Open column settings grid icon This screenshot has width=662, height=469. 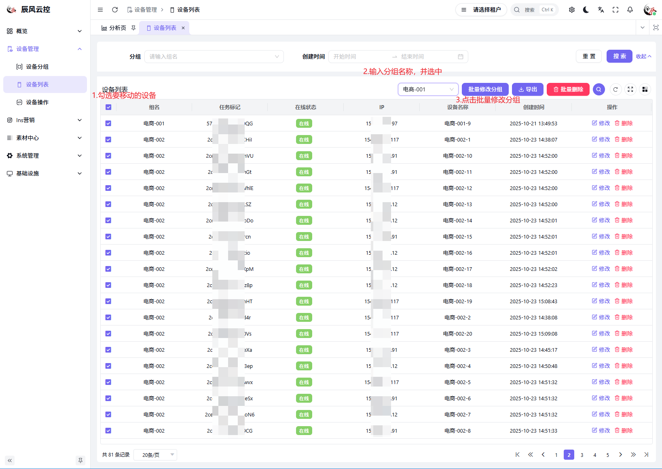click(x=645, y=89)
